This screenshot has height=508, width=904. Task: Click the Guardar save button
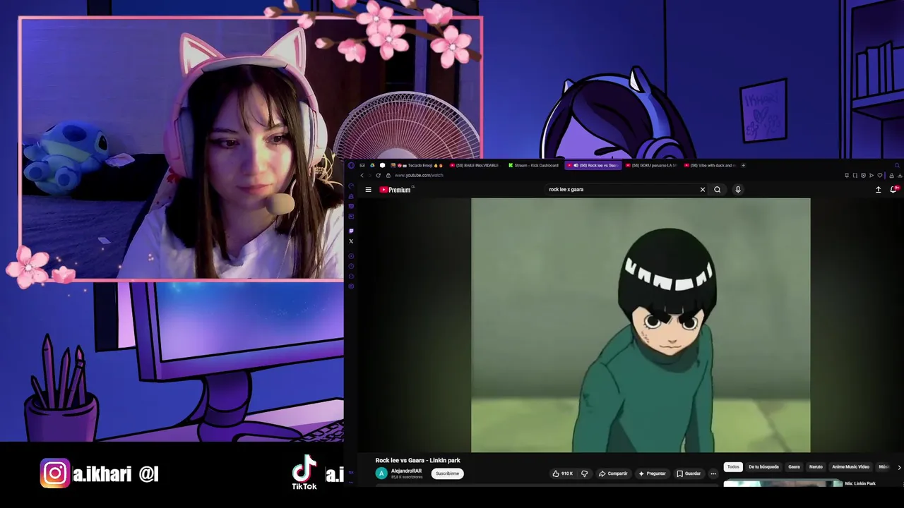[x=689, y=473]
